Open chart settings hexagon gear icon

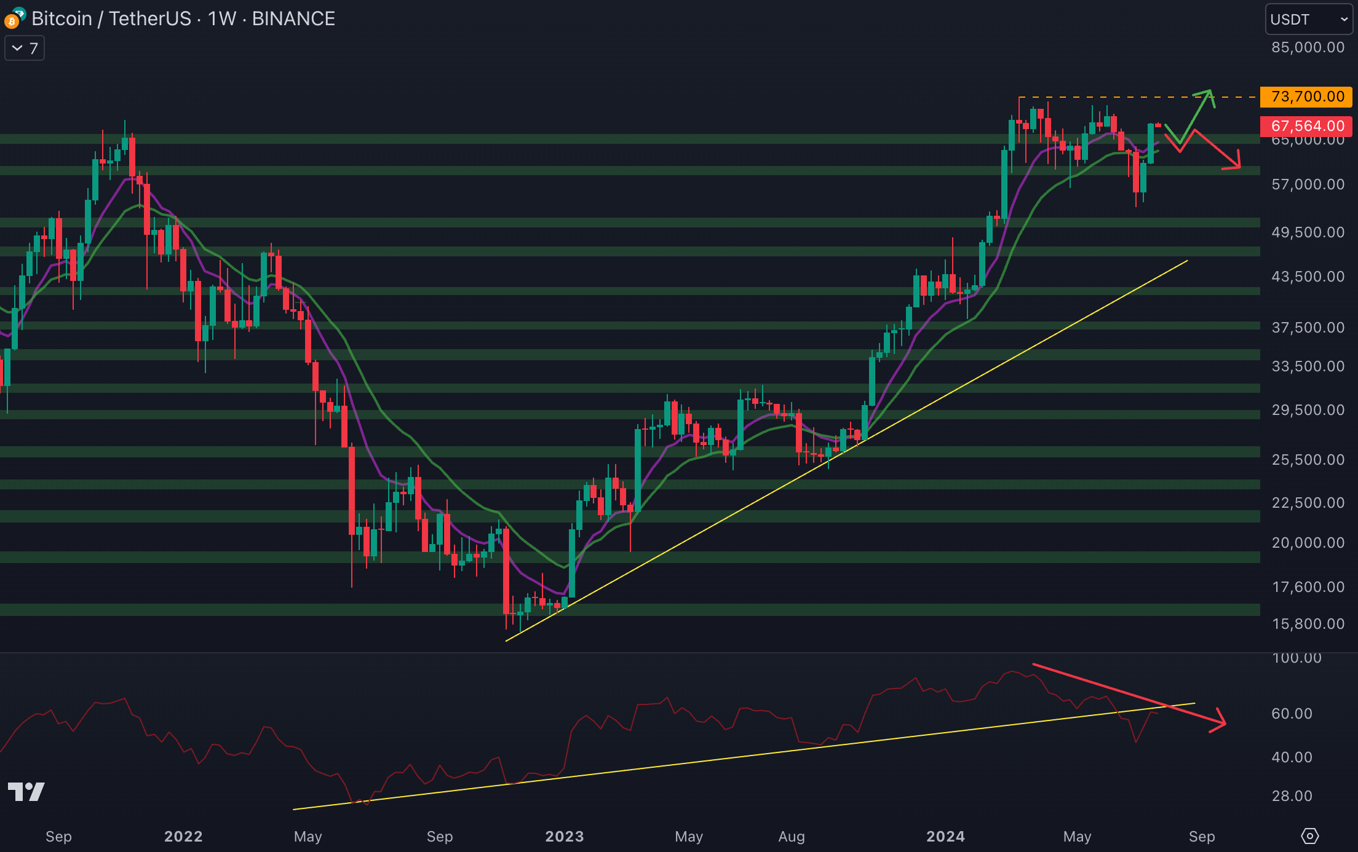pos(1309,836)
